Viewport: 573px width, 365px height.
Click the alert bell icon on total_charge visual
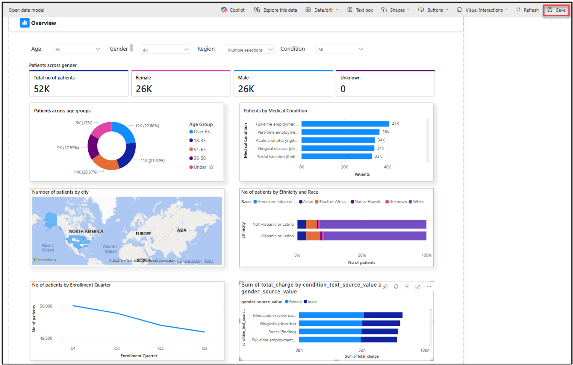pyautogui.click(x=396, y=287)
